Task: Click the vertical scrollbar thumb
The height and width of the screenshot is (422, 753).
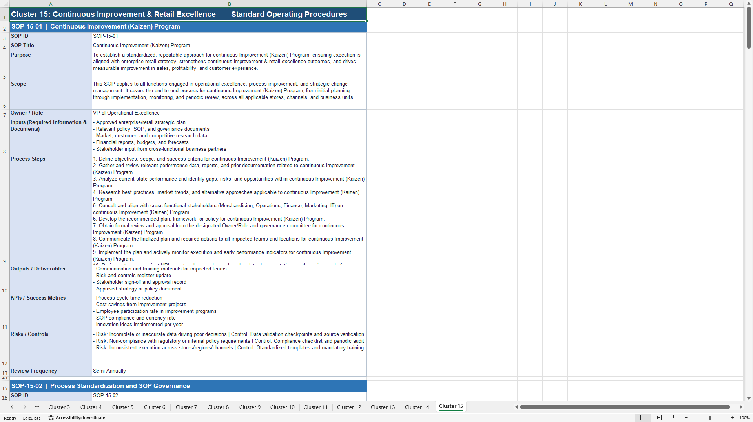Action: pos(749,27)
